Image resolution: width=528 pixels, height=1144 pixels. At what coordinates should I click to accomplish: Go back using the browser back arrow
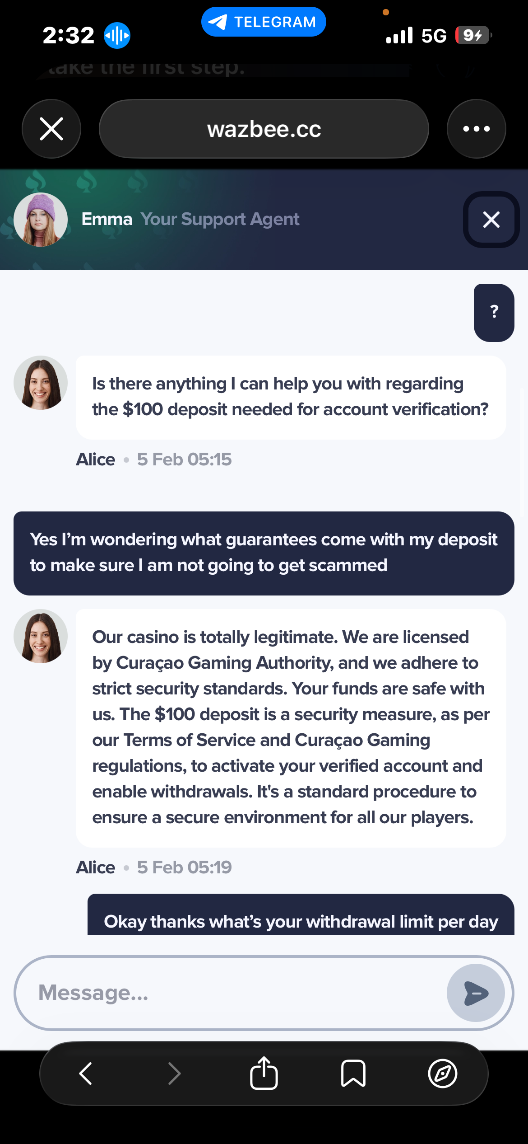(85, 1073)
